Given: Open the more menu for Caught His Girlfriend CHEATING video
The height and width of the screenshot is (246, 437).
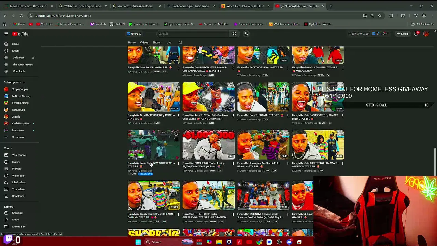Looking at the screenshot, I should click(178, 214).
